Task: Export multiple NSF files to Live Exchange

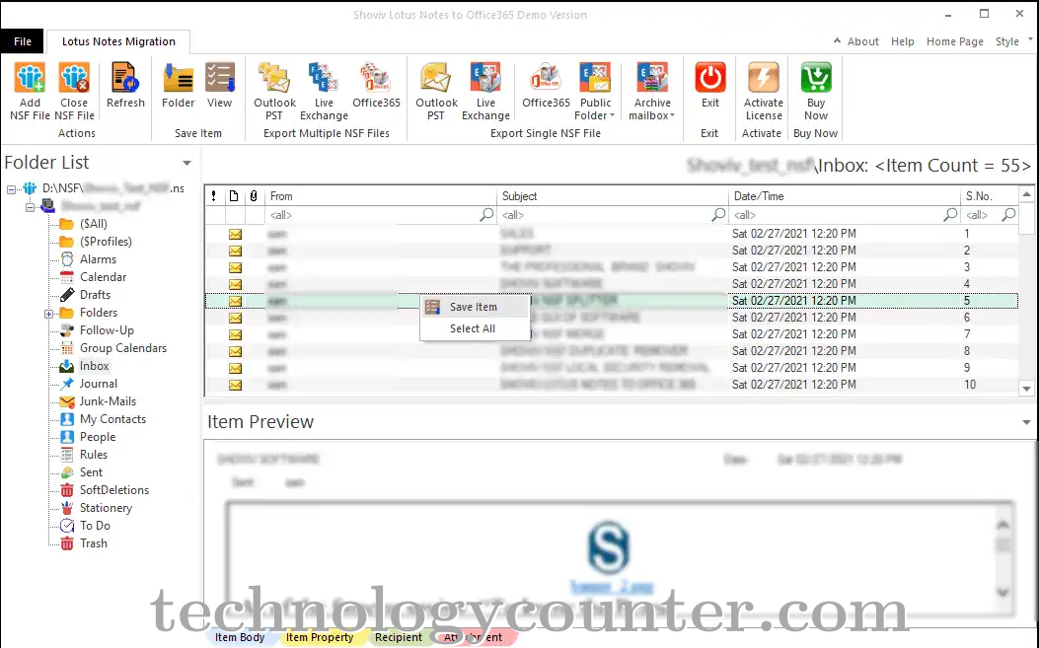Action: coord(324,78)
